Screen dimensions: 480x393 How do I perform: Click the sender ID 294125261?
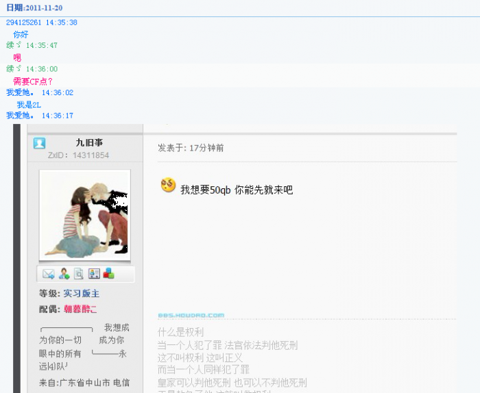click(x=23, y=23)
